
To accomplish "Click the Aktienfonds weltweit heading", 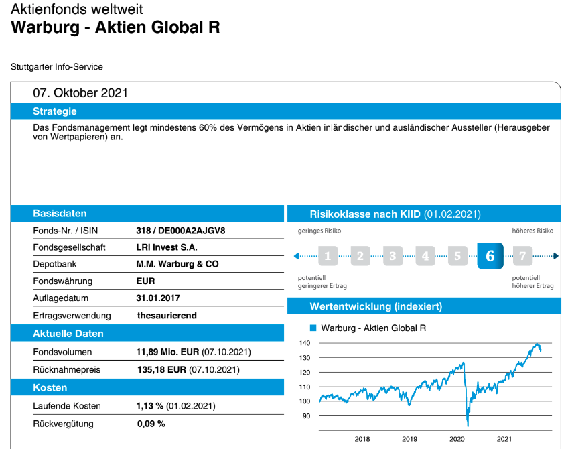I will (77, 9).
